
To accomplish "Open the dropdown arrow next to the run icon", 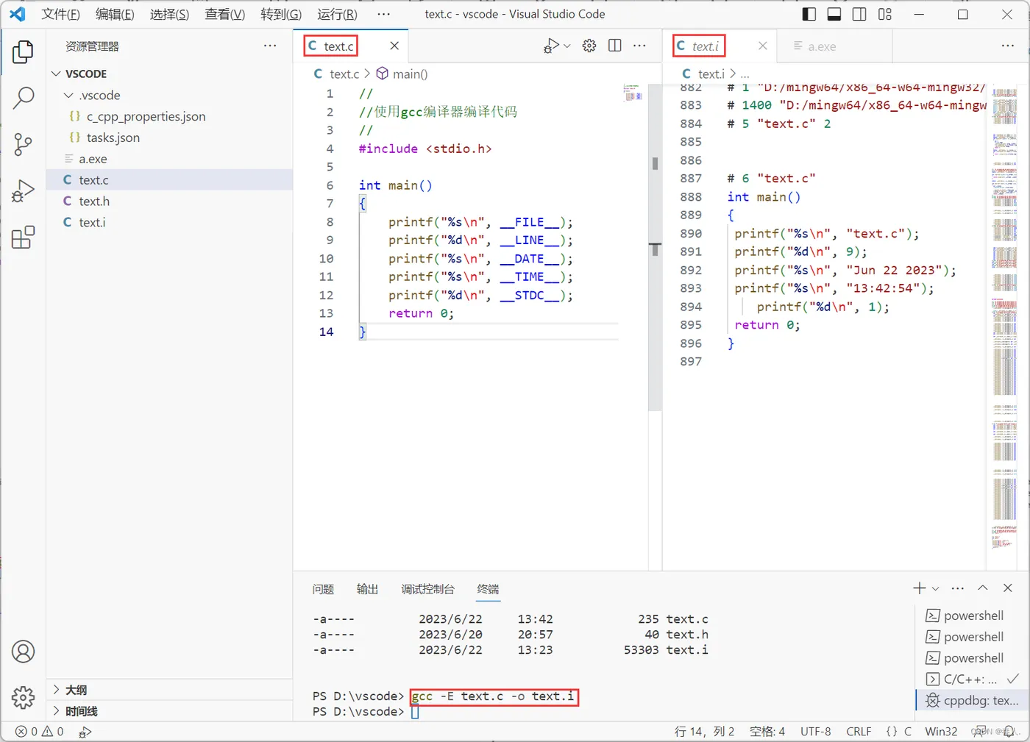I will pos(567,46).
